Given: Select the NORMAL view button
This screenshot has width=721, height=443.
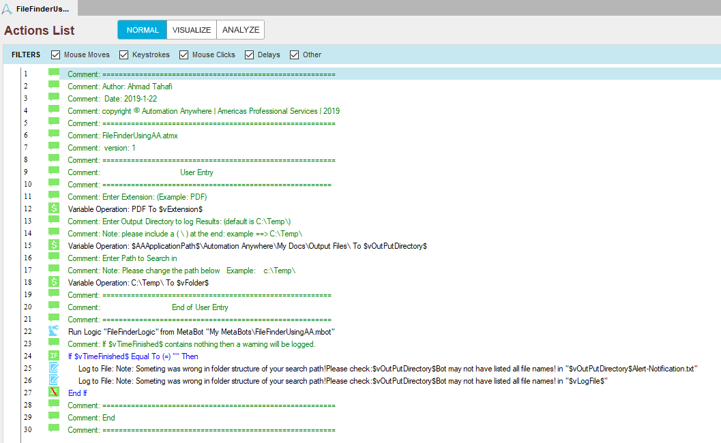Looking at the screenshot, I should pos(142,30).
